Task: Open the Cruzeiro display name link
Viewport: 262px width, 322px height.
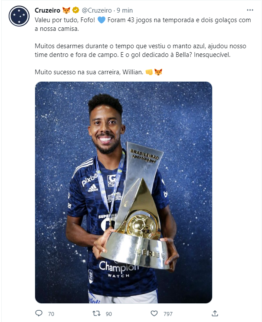Action: (48, 10)
